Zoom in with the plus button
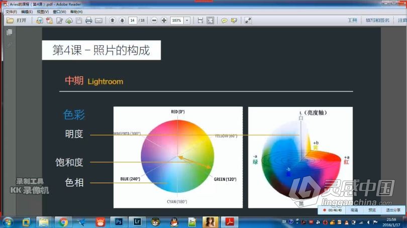This screenshot has width=407, height=228. (x=164, y=20)
